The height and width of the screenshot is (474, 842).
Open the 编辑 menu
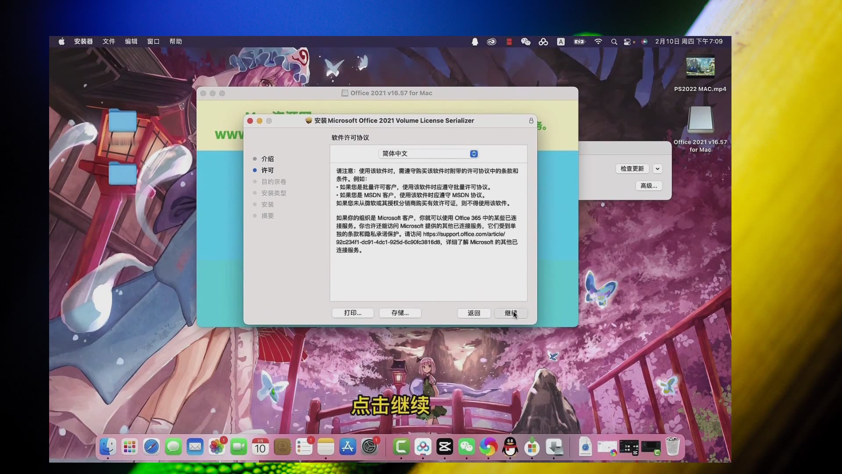[131, 41]
